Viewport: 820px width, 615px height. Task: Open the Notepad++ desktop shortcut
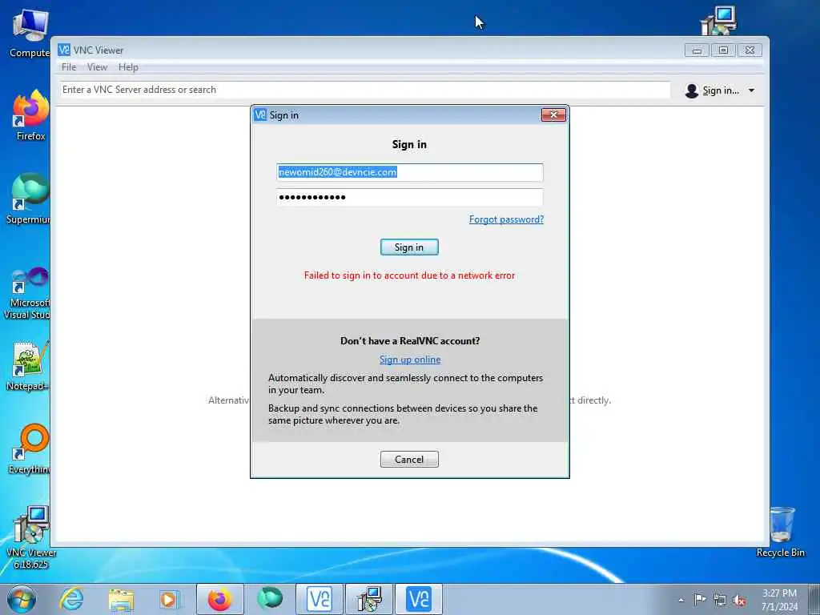[30, 366]
